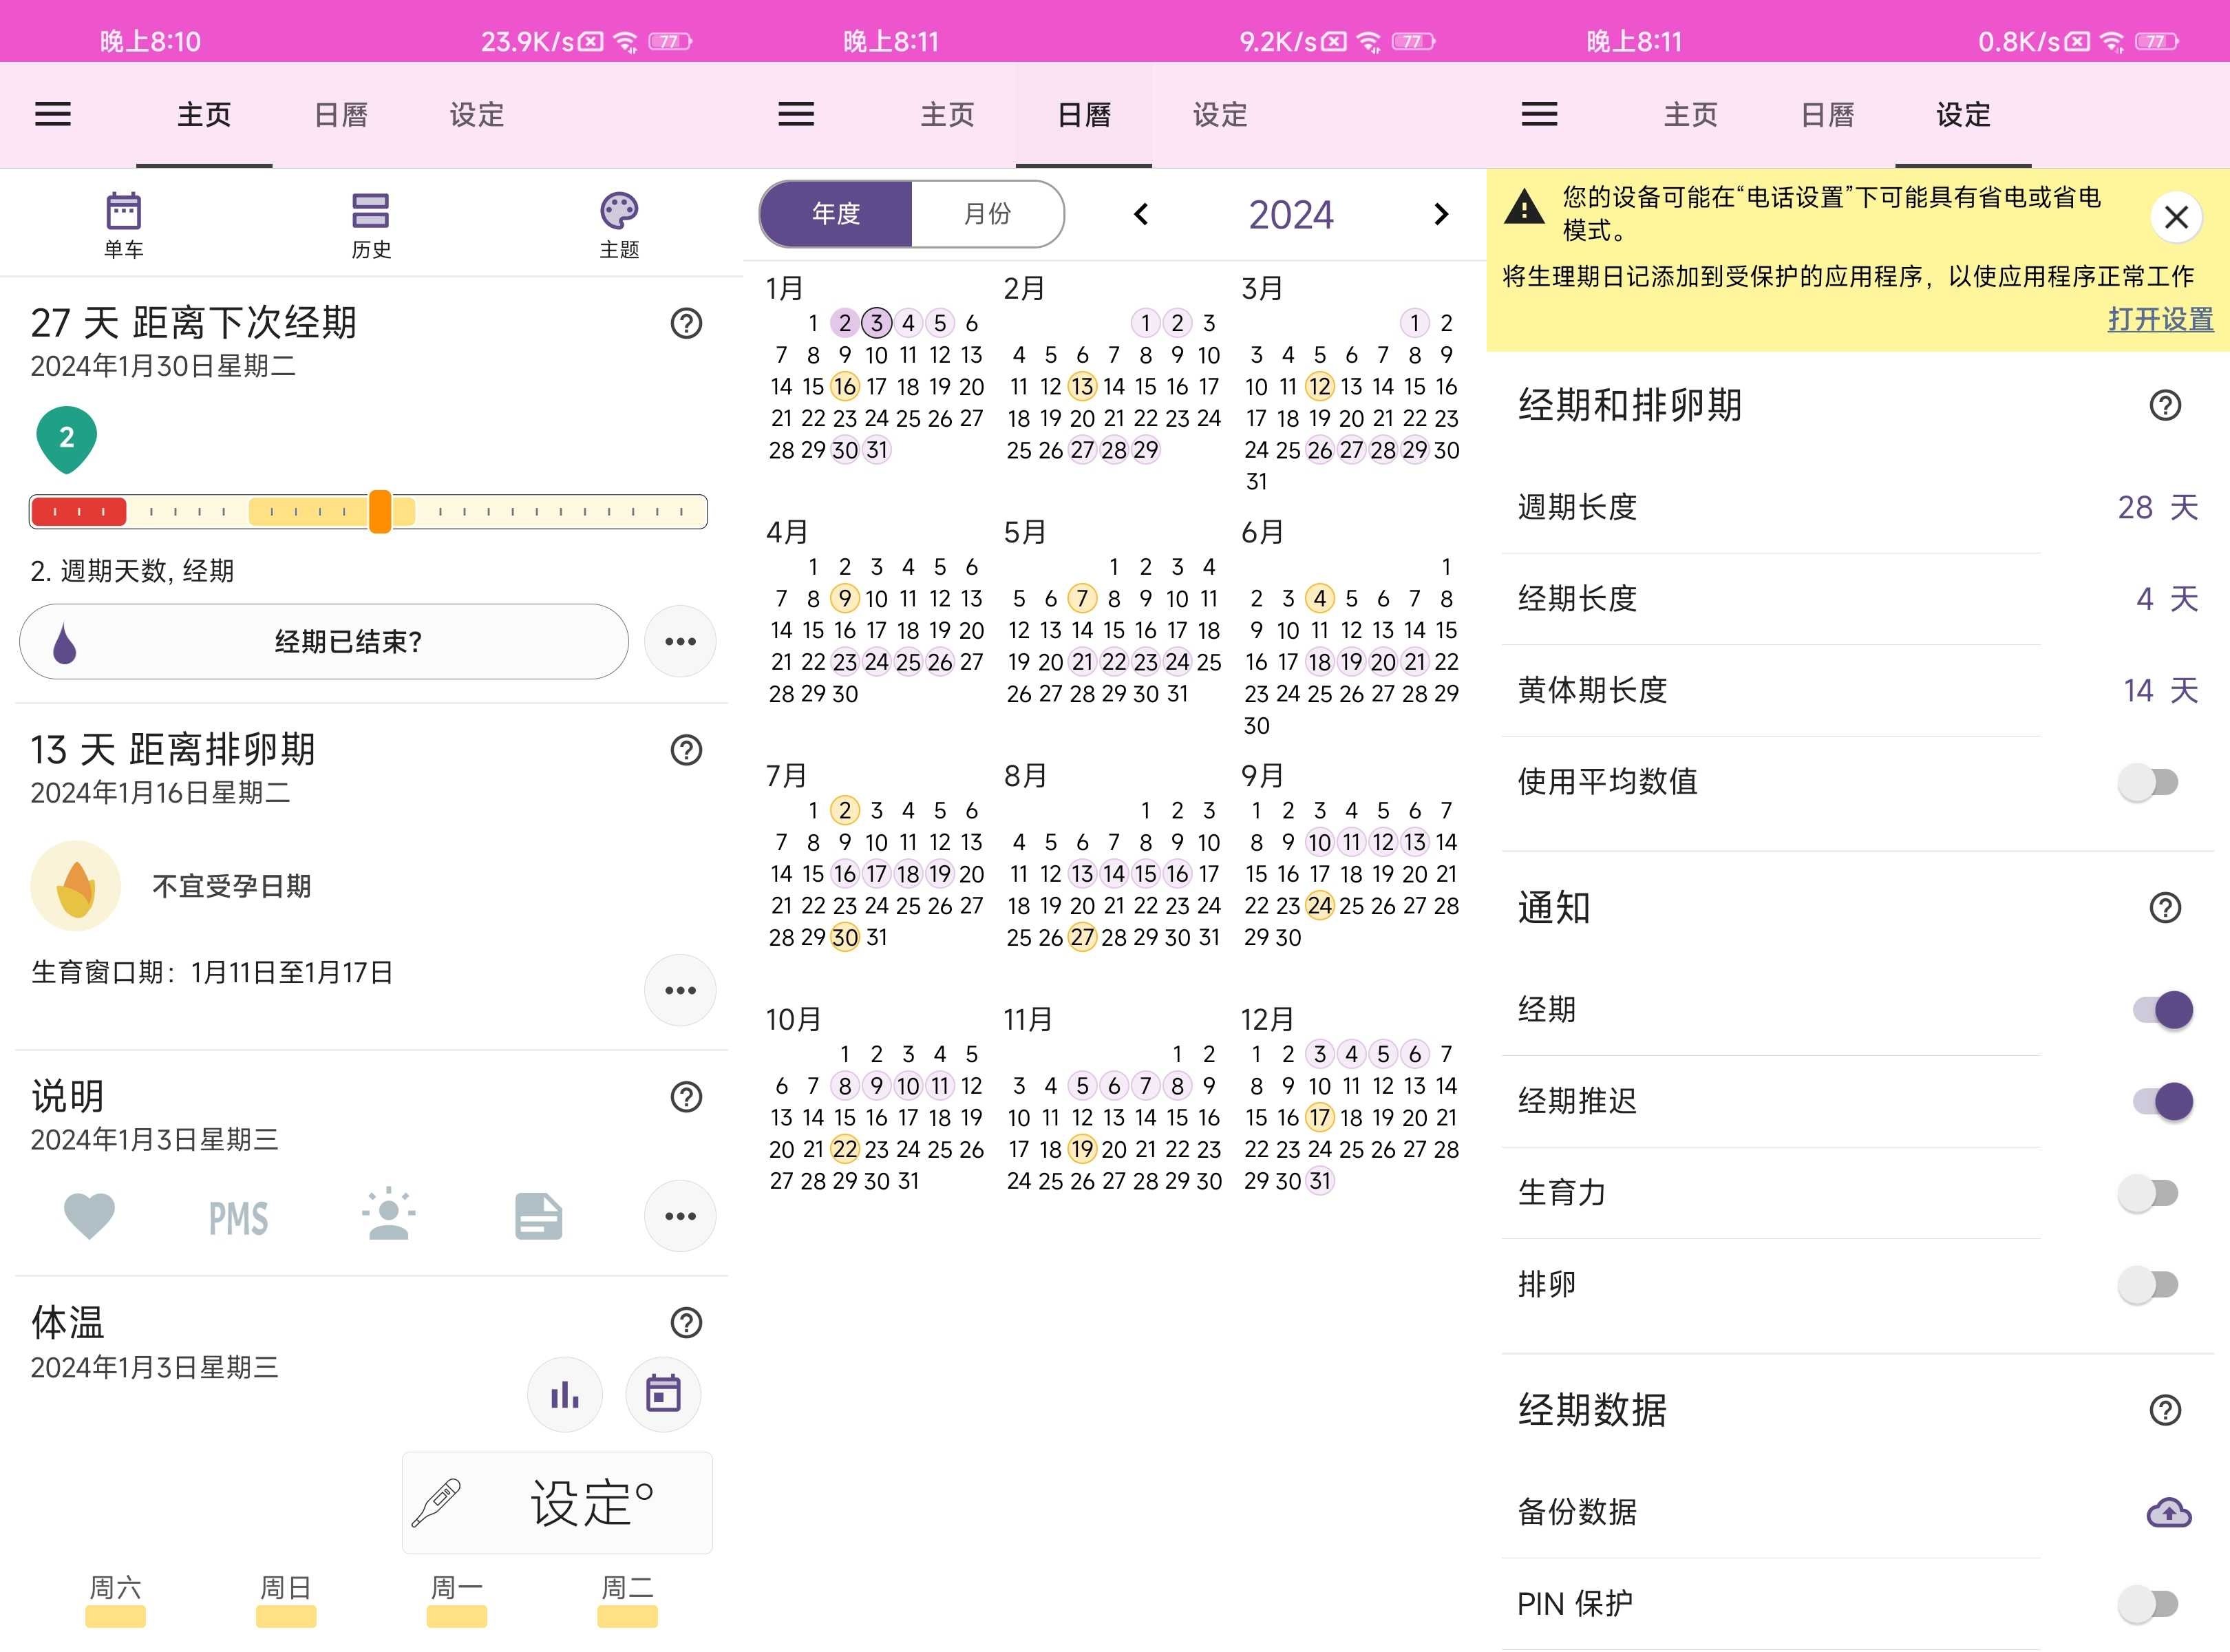Switch to 主页 tab on calendar screen
The width and height of the screenshot is (2230, 1652).
pyautogui.click(x=947, y=115)
